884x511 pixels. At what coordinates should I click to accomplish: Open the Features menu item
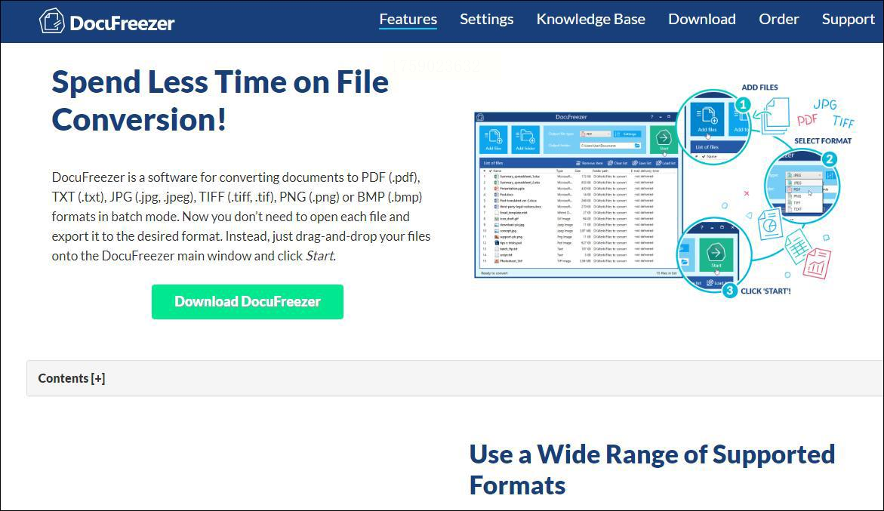point(408,19)
